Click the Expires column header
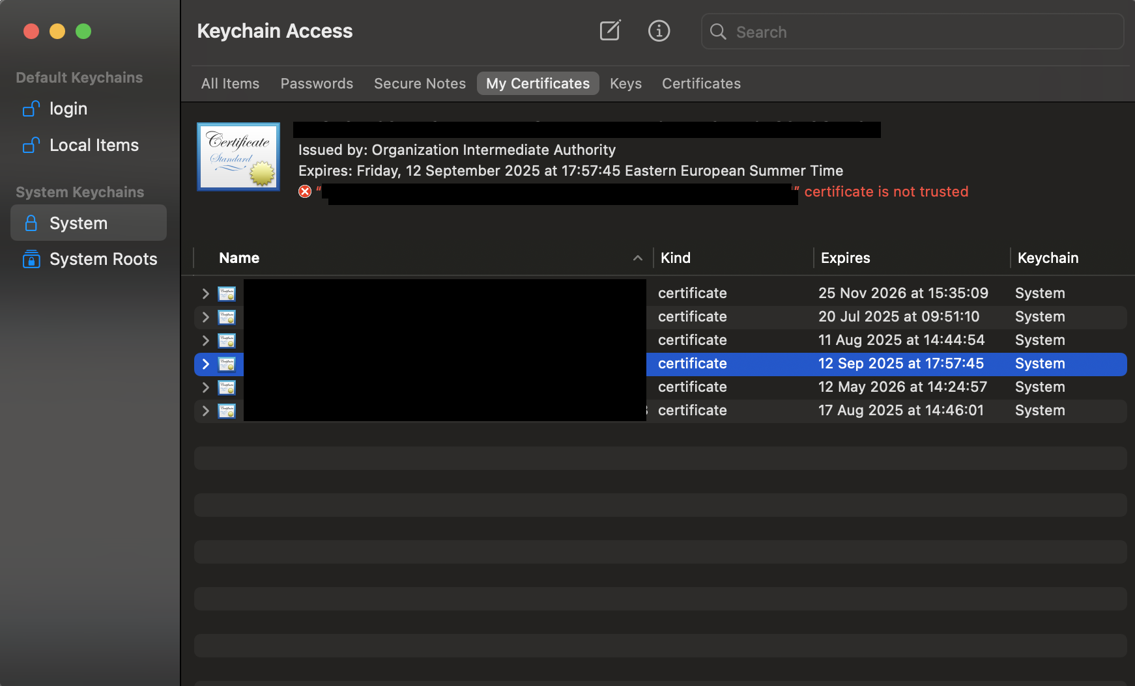This screenshot has width=1135, height=686. click(x=845, y=258)
